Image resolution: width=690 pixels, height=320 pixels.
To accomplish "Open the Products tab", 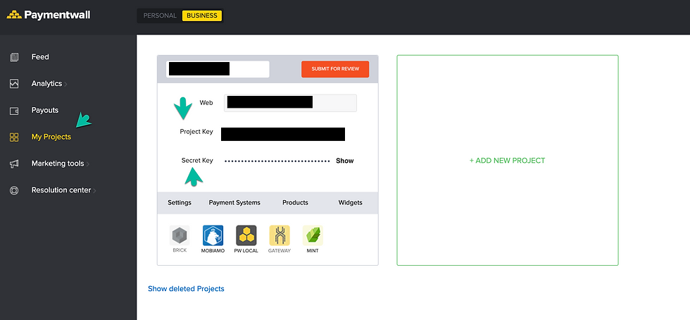I will tap(295, 203).
